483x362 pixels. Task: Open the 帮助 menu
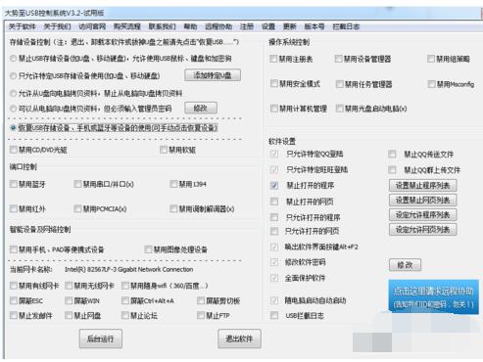[191, 26]
